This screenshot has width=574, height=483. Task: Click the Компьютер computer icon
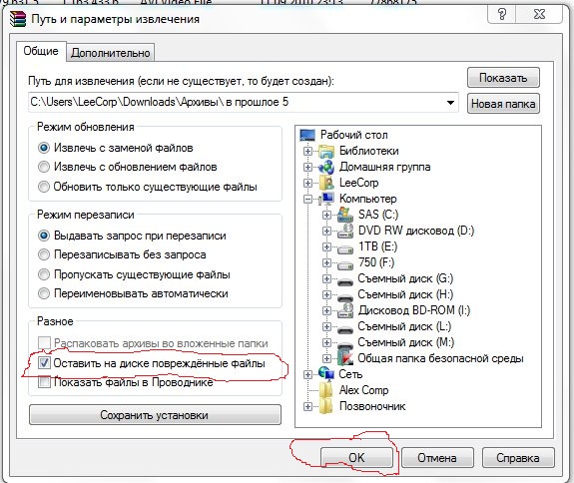click(326, 199)
